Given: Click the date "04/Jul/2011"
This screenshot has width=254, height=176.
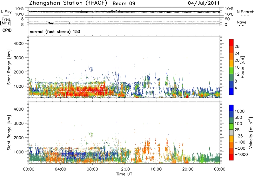Looking at the screenshot, I should (x=204, y=3).
